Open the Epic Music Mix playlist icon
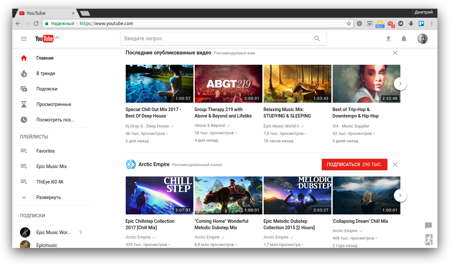The image size is (450, 264). pos(24,166)
